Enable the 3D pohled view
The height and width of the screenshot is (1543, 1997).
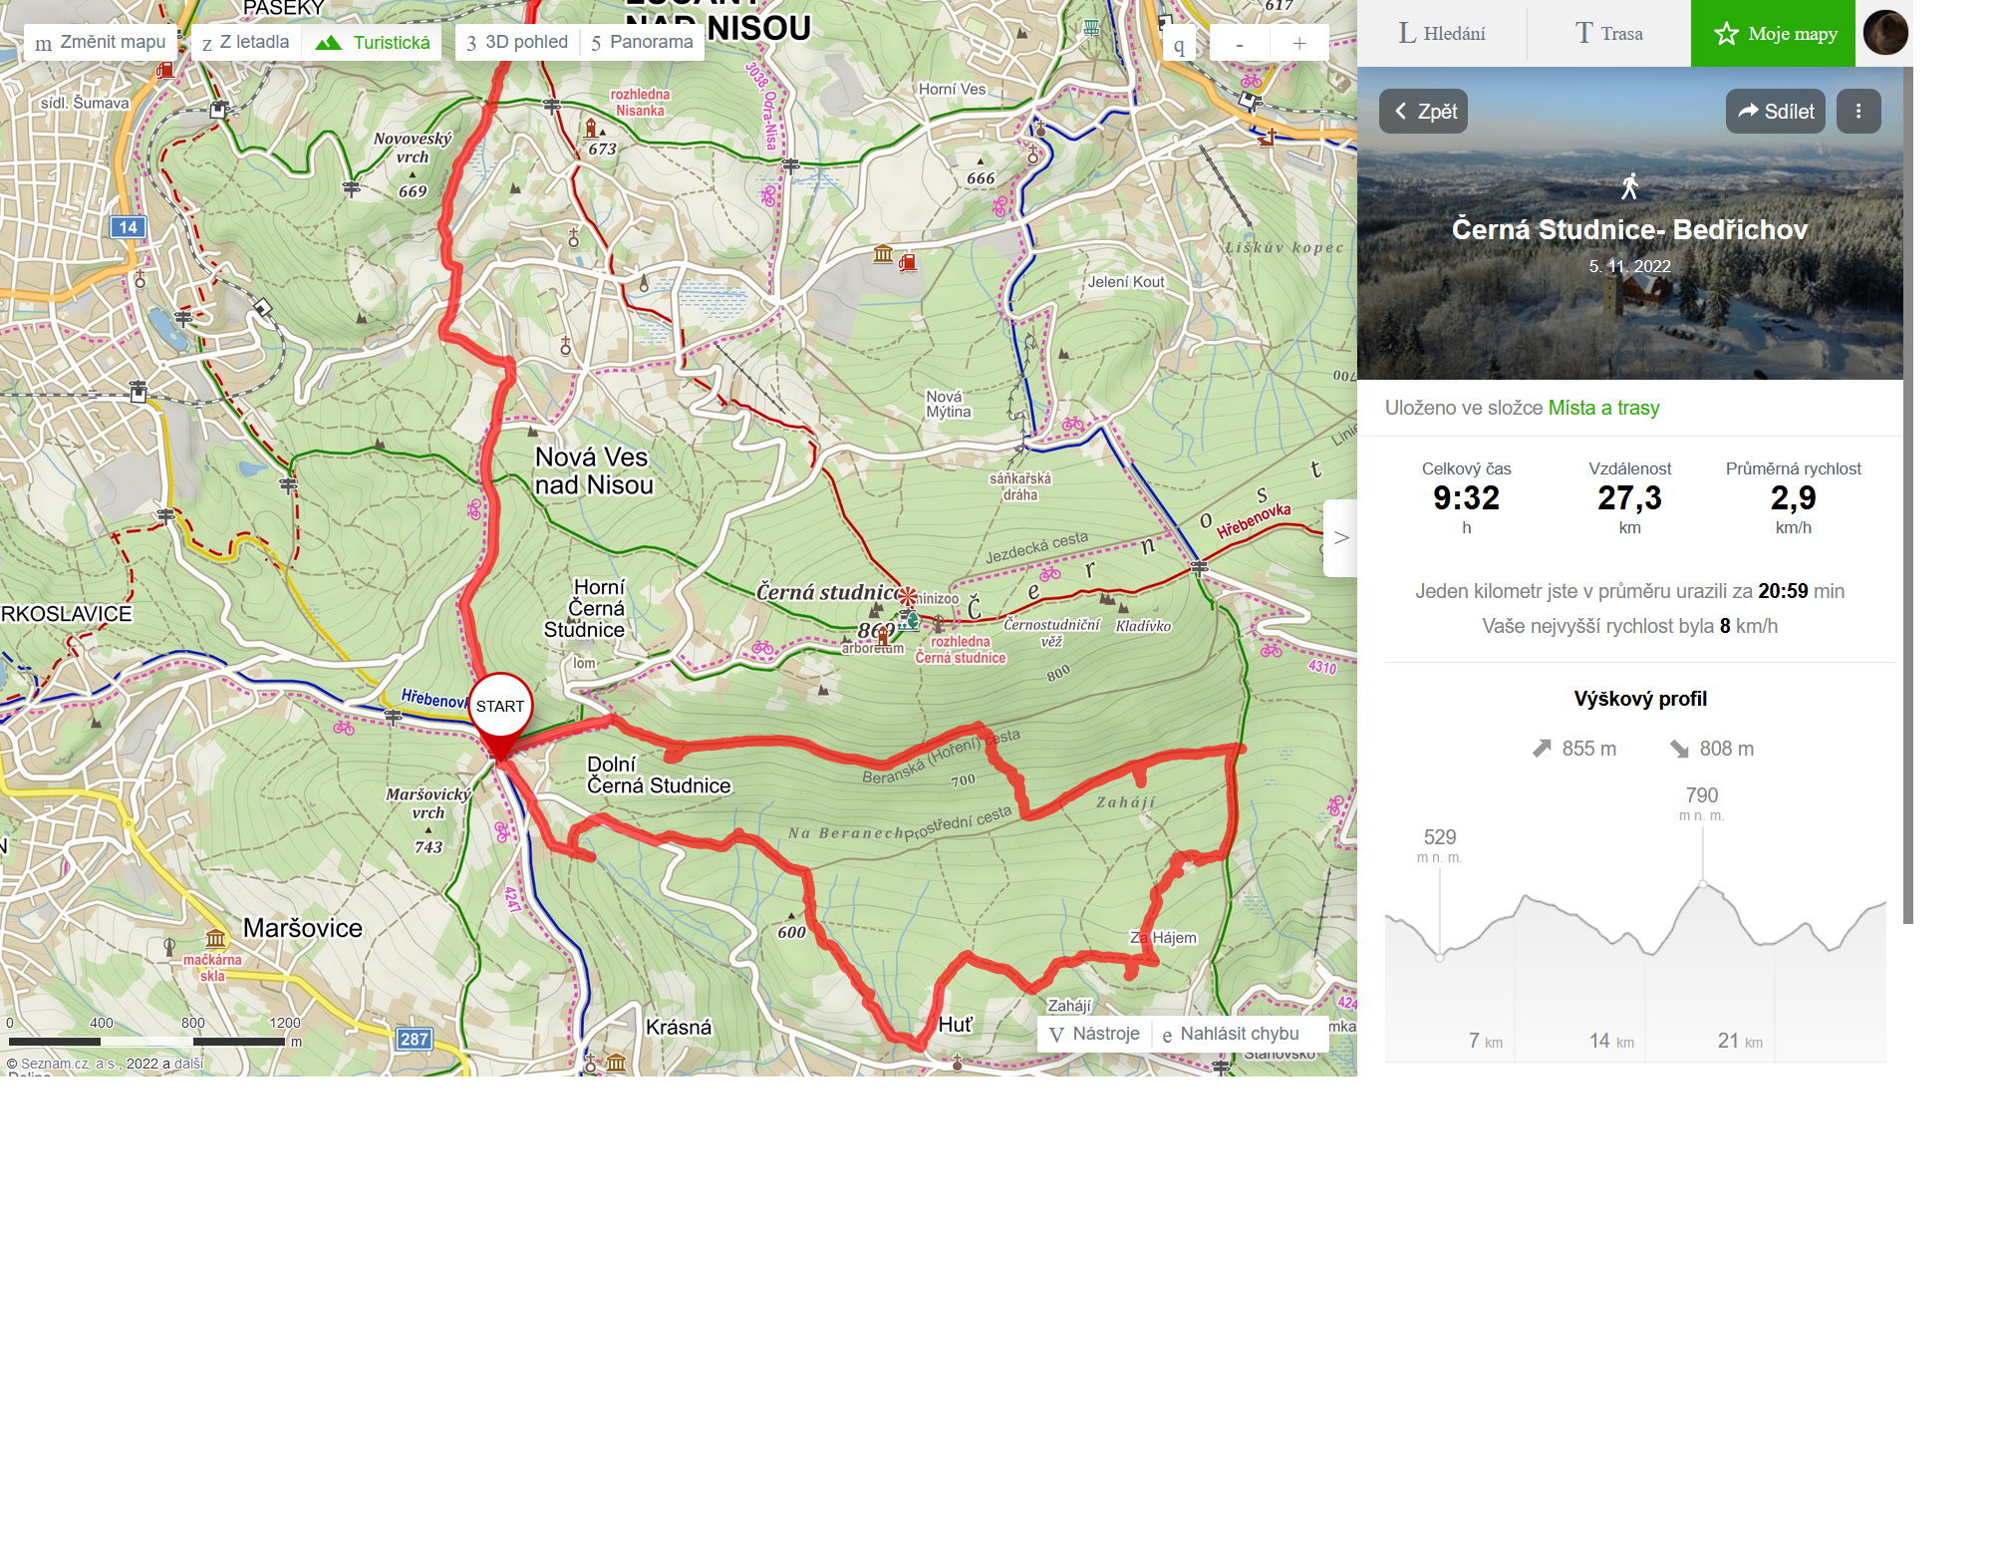(x=517, y=42)
